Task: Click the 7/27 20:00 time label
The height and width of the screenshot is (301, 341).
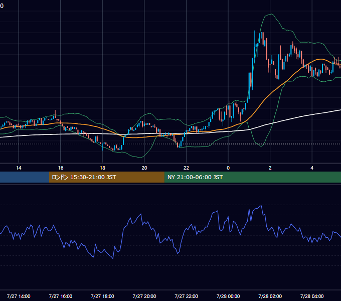Action: (x=144, y=296)
